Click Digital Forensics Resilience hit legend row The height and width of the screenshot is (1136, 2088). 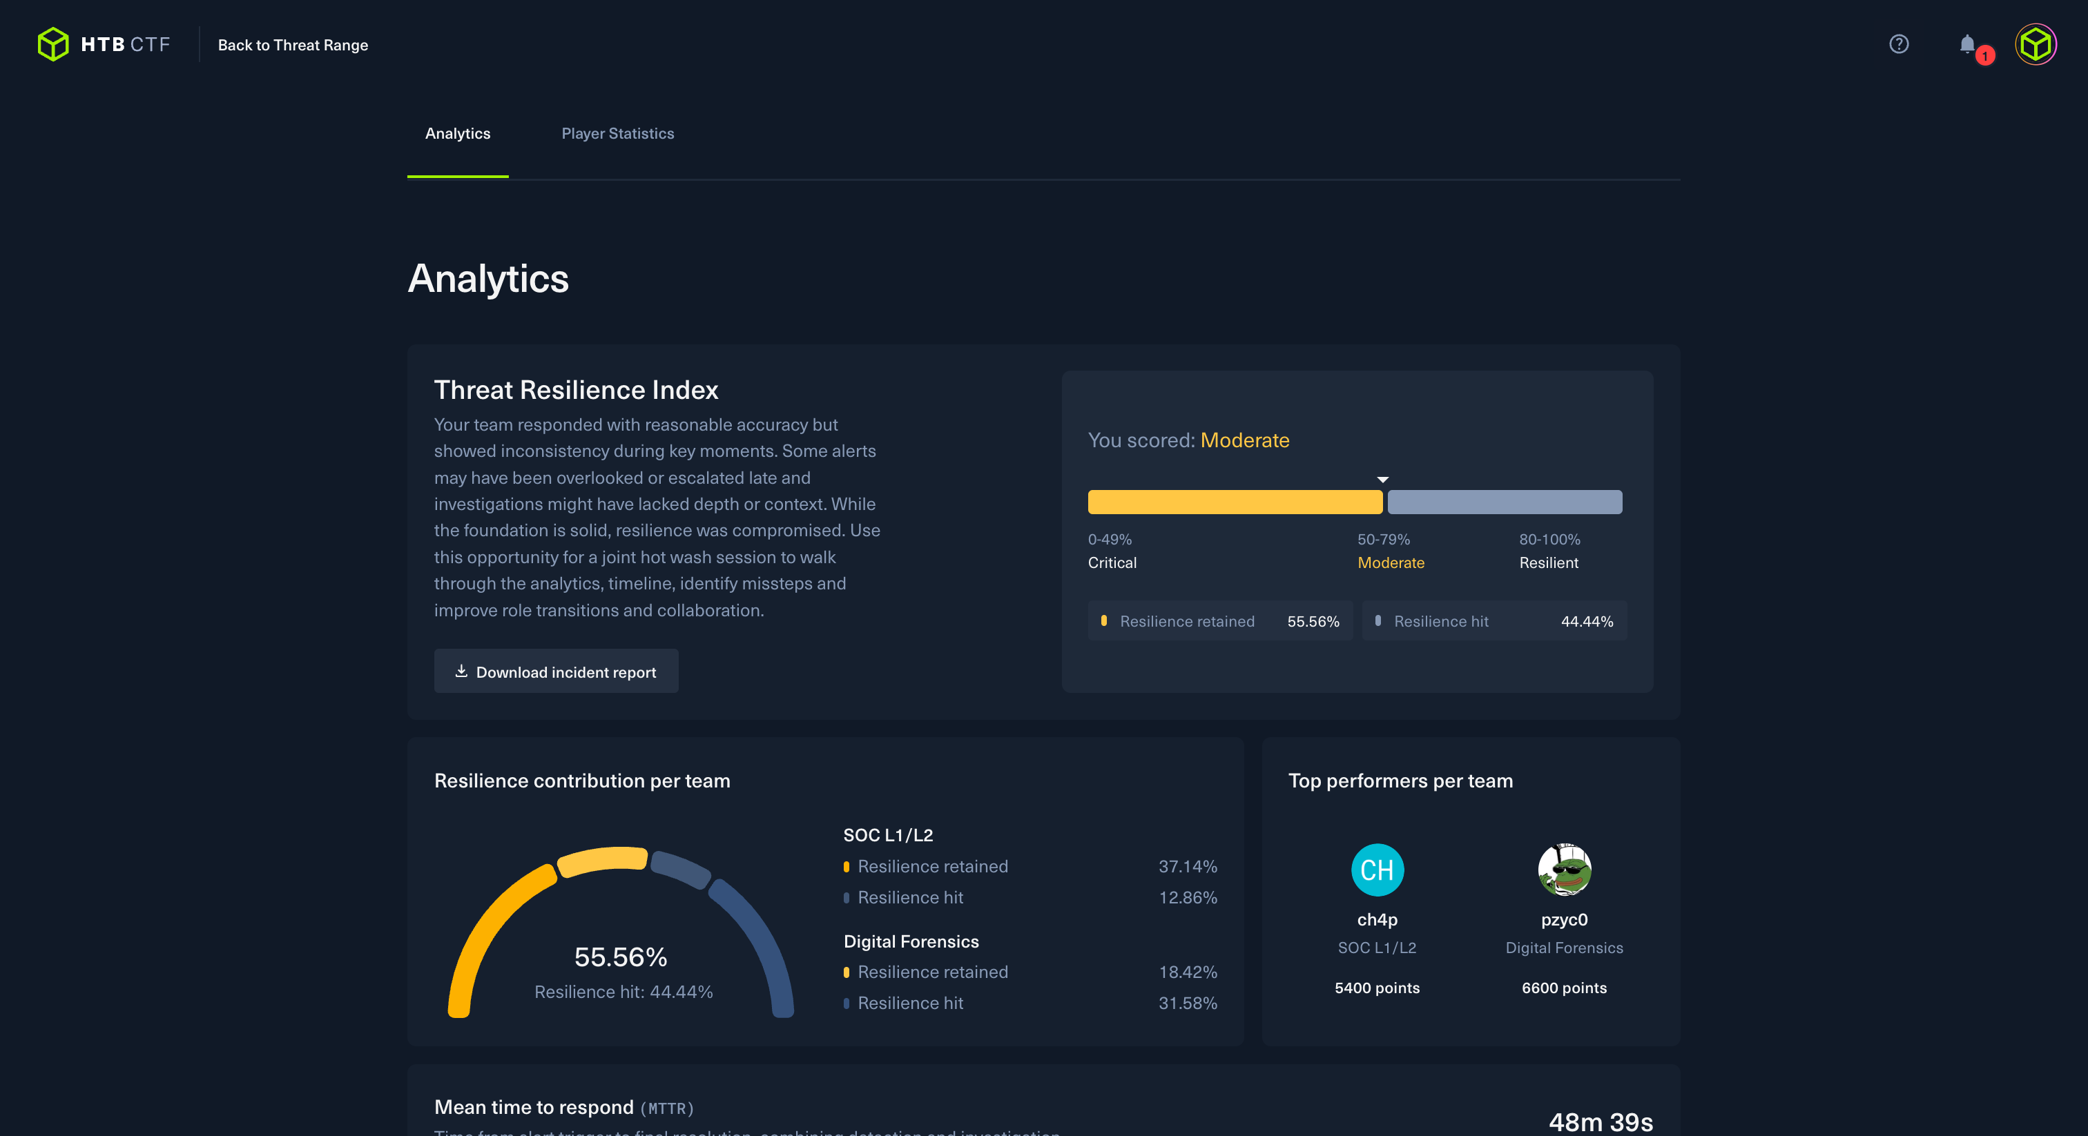click(909, 1003)
